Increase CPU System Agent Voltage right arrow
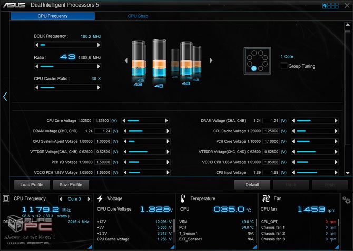The height and width of the screenshot is (251, 353). (168, 141)
